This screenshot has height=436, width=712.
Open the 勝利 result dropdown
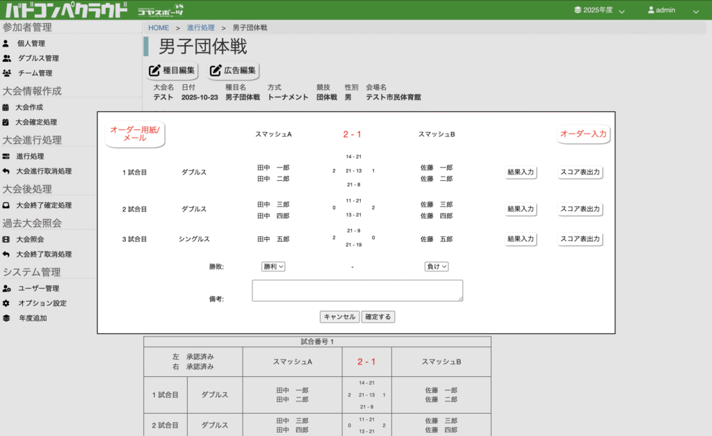click(274, 266)
